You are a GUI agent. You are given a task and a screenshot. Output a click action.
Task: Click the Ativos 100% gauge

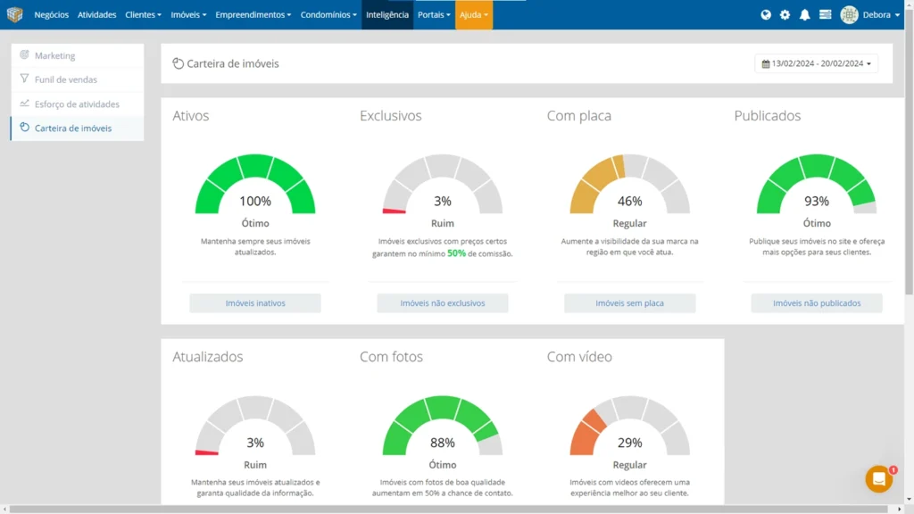(x=255, y=184)
